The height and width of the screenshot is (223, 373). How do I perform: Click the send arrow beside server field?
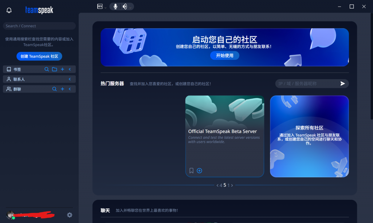(342, 84)
